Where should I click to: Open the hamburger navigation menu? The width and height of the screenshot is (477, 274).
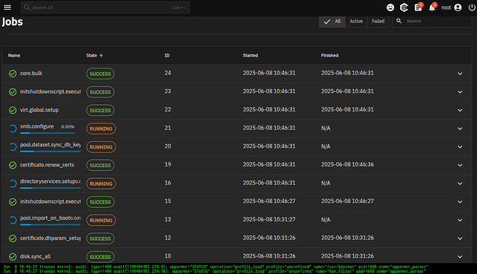[8, 8]
